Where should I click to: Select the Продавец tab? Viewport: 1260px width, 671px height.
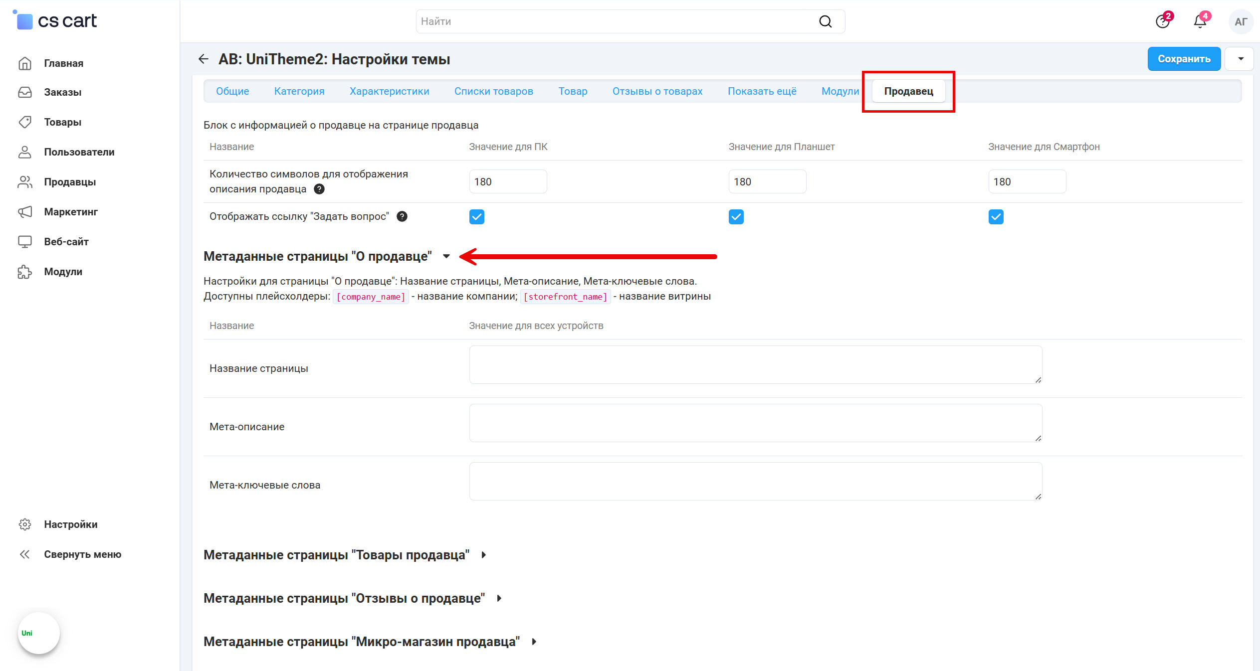coord(909,91)
